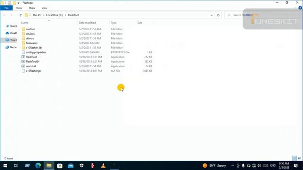303x170 pixels.
Task: Open VLC media player from taskbar
Action: pos(103,166)
